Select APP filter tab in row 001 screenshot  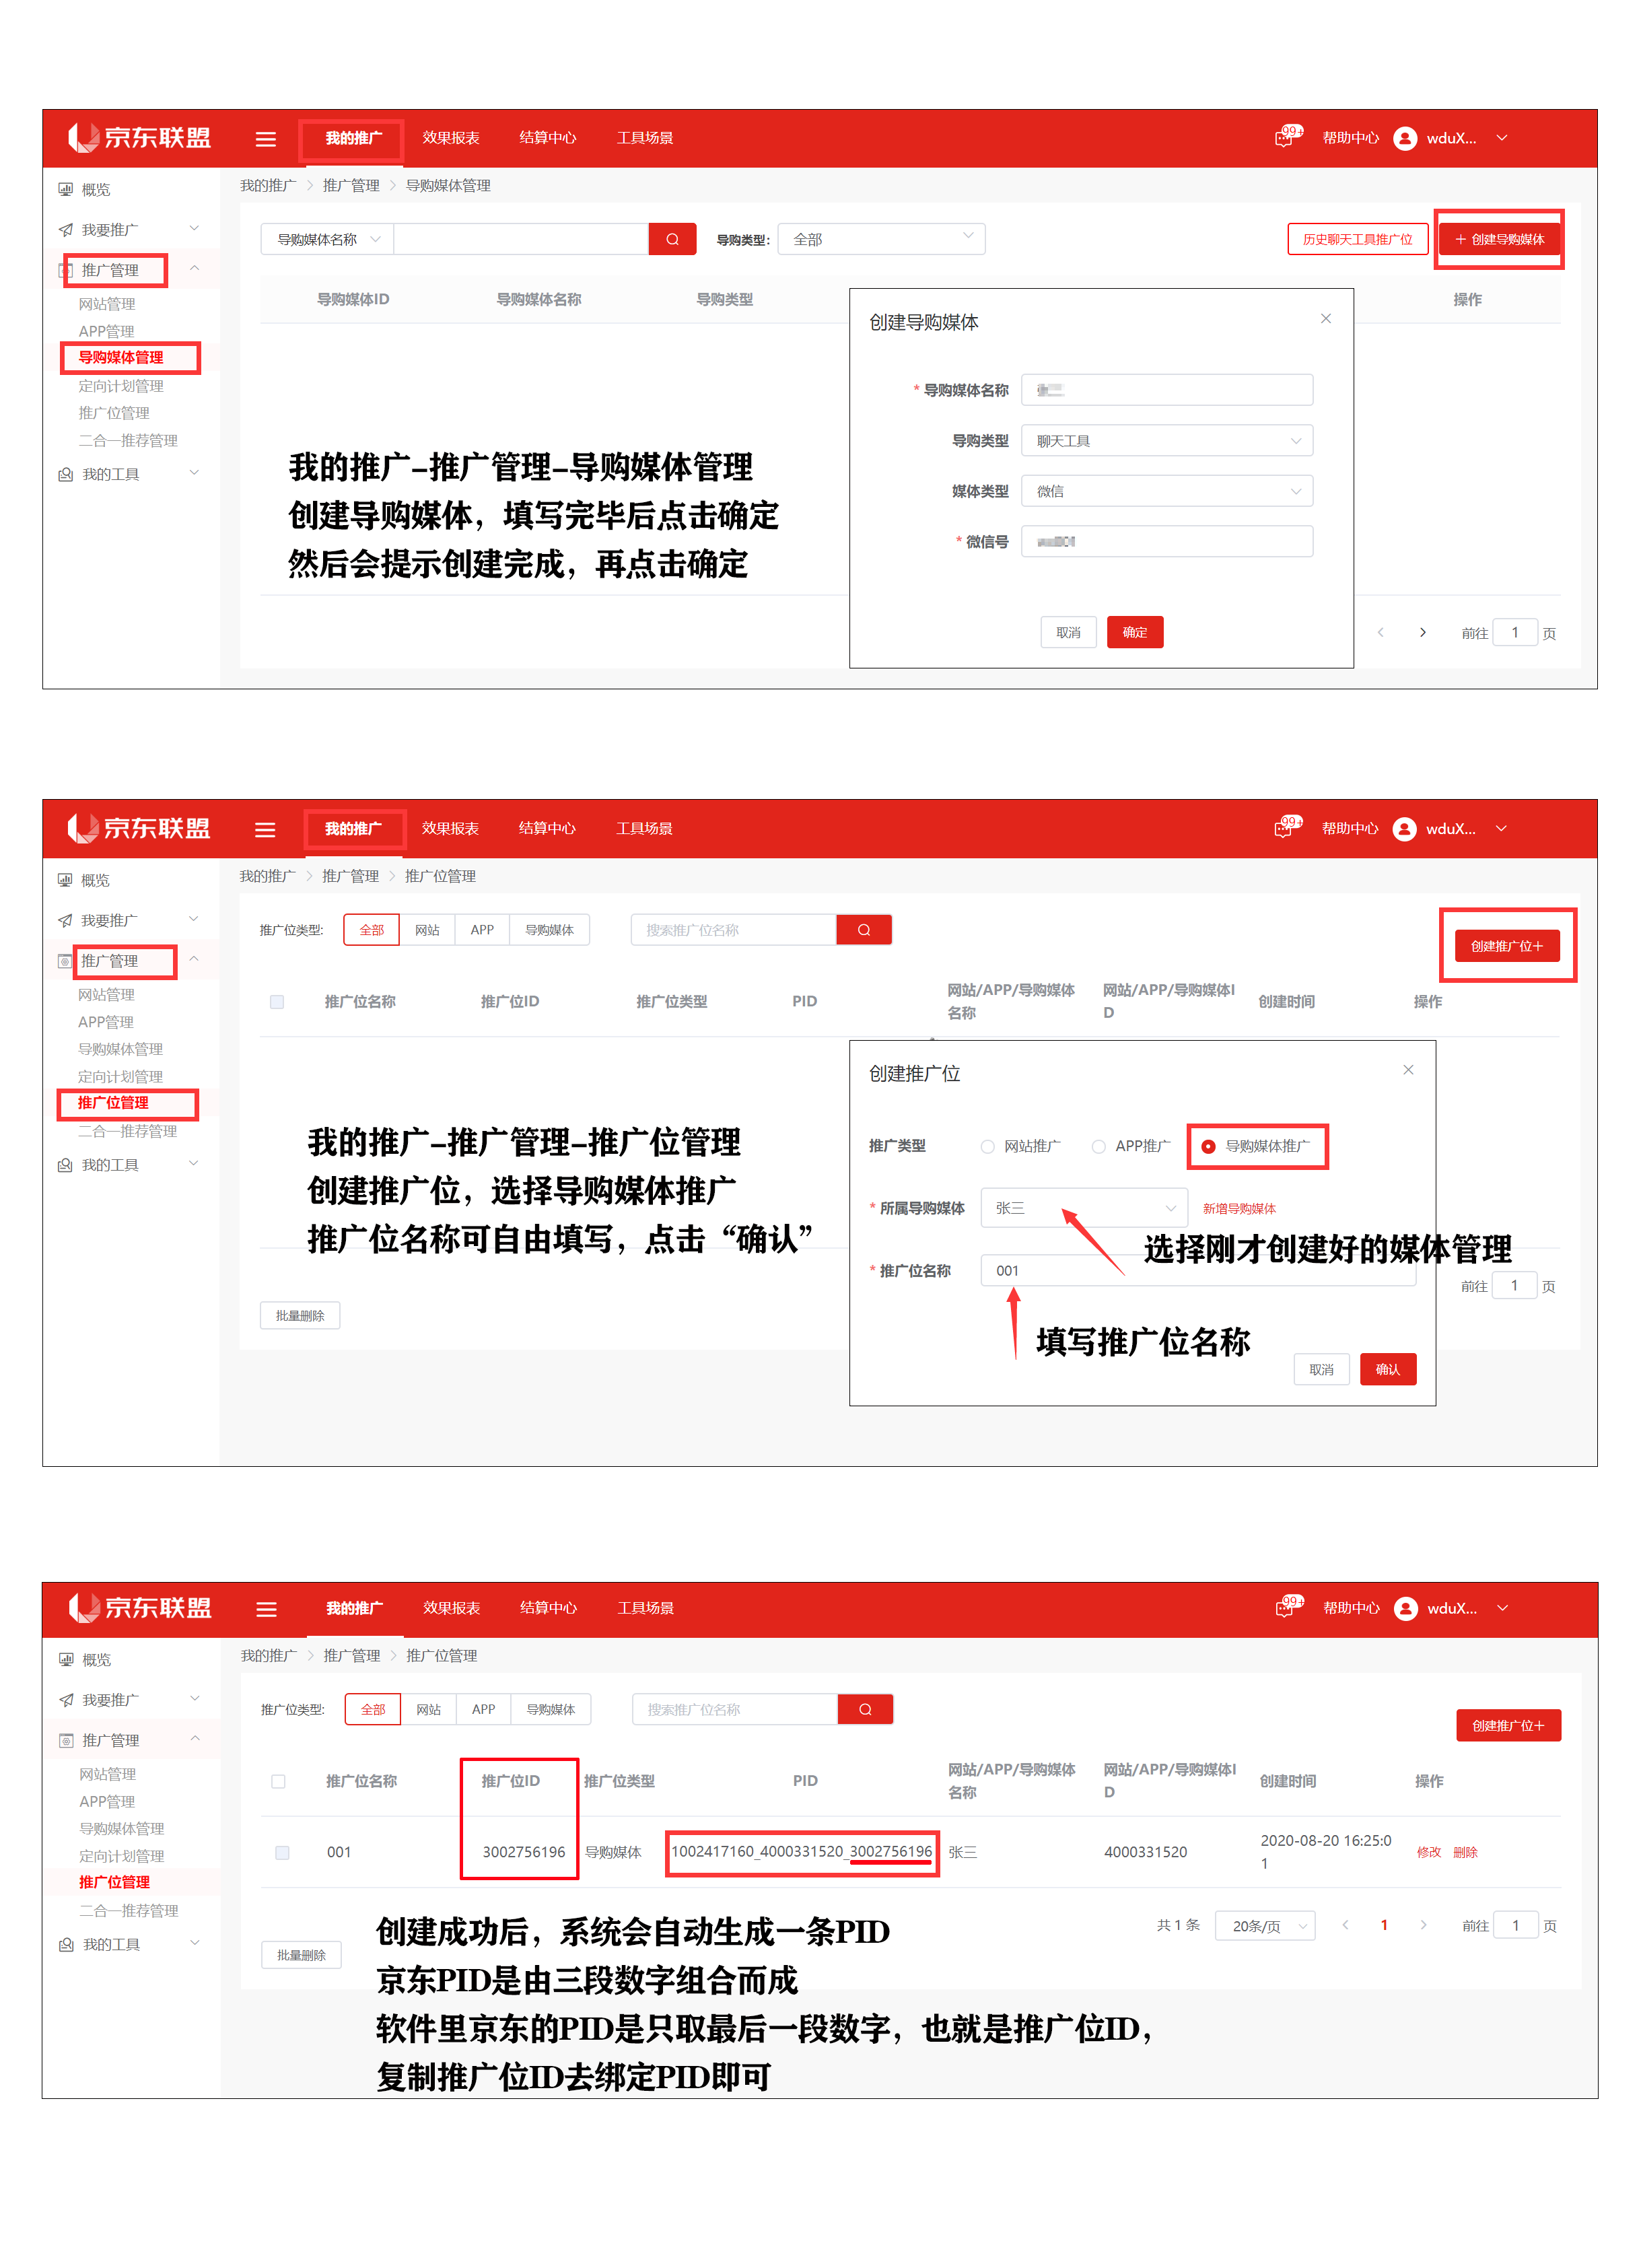click(484, 1710)
